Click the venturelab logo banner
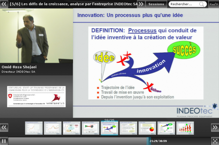This screenshot has height=145, width=219. pos(36,97)
